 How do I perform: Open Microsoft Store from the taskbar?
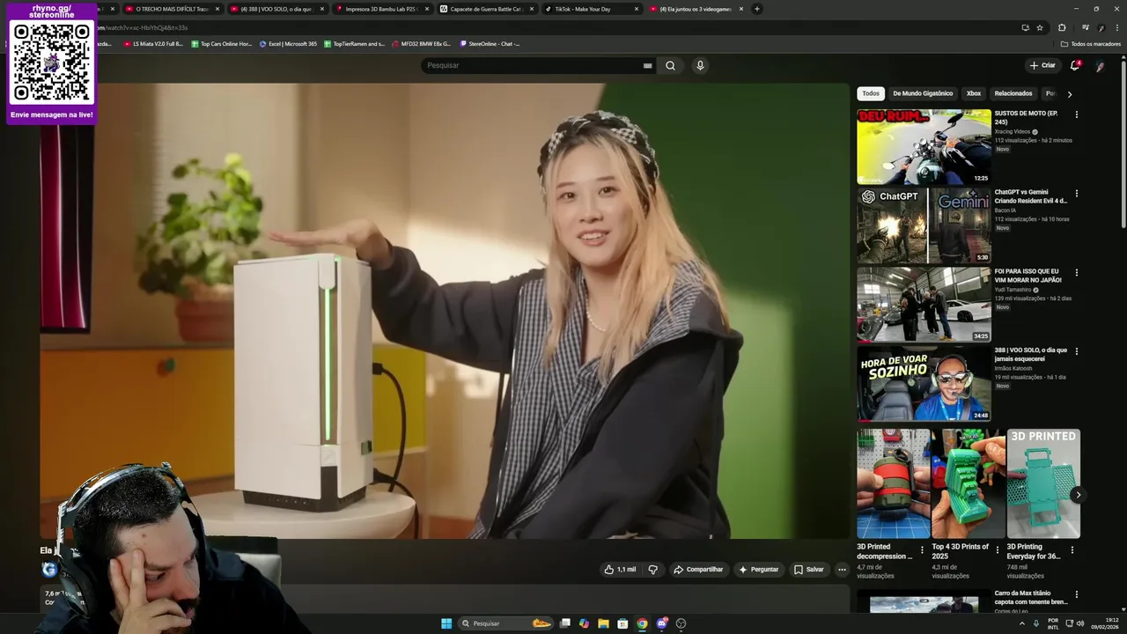click(622, 623)
